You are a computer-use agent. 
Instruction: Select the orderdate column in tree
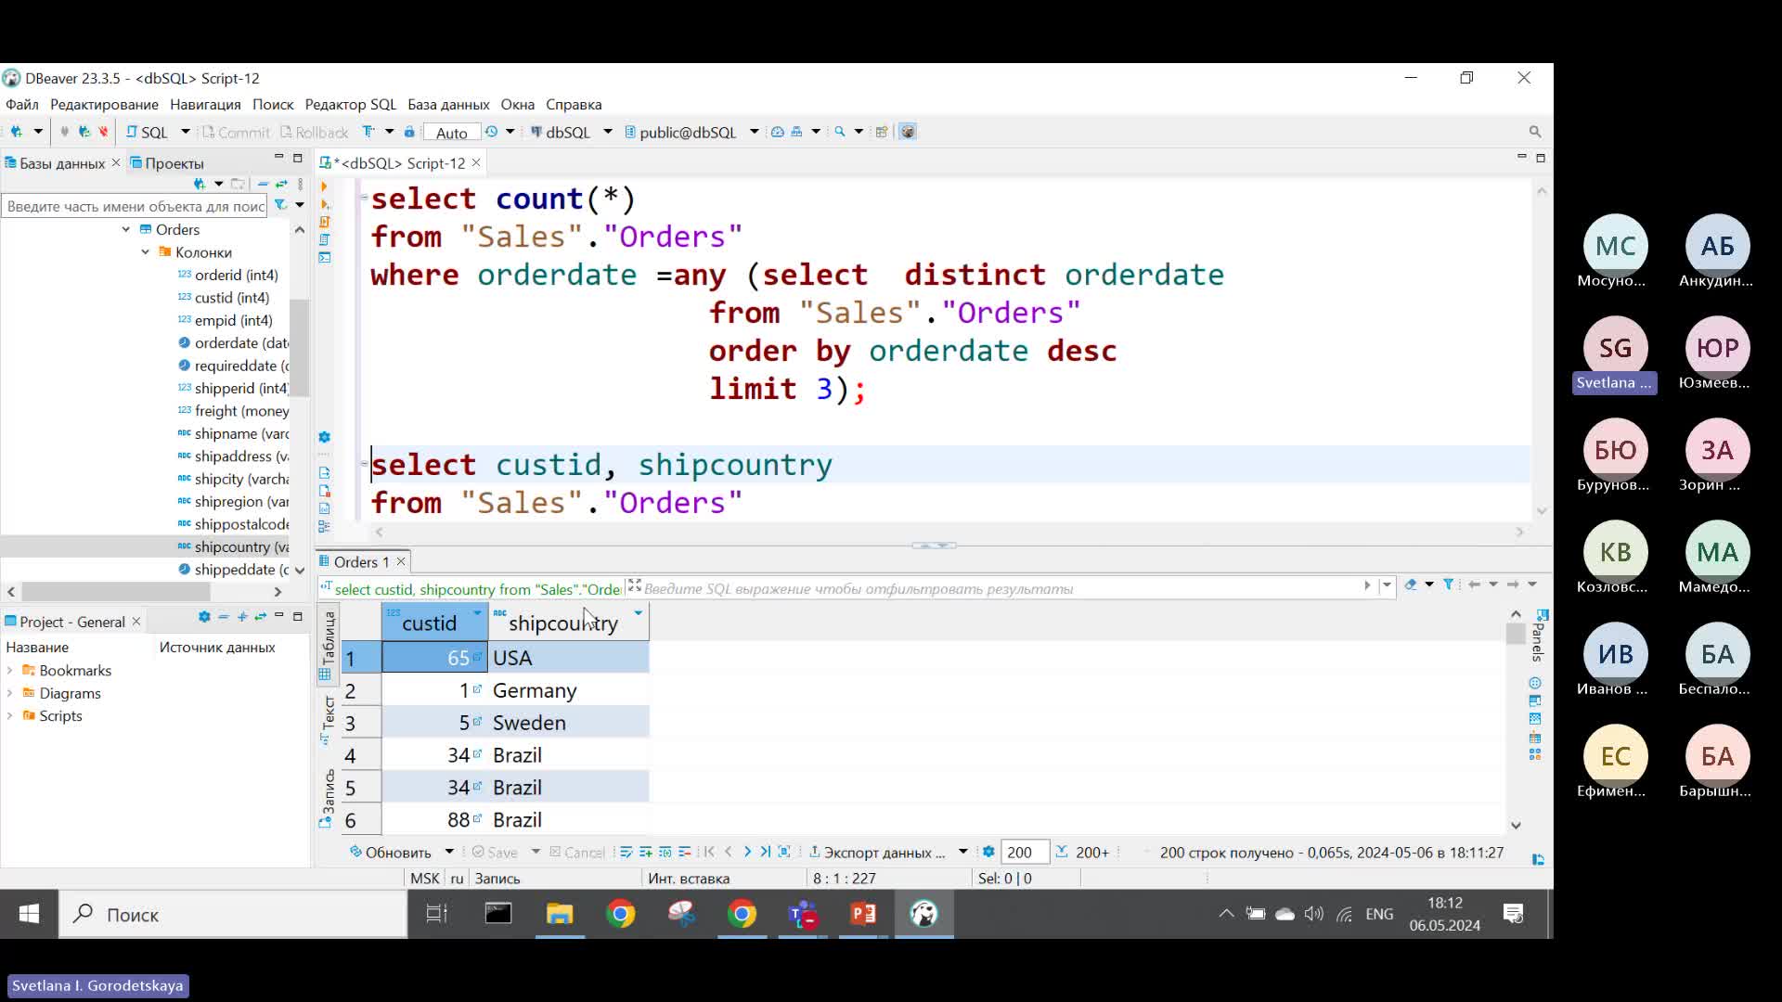pos(233,343)
